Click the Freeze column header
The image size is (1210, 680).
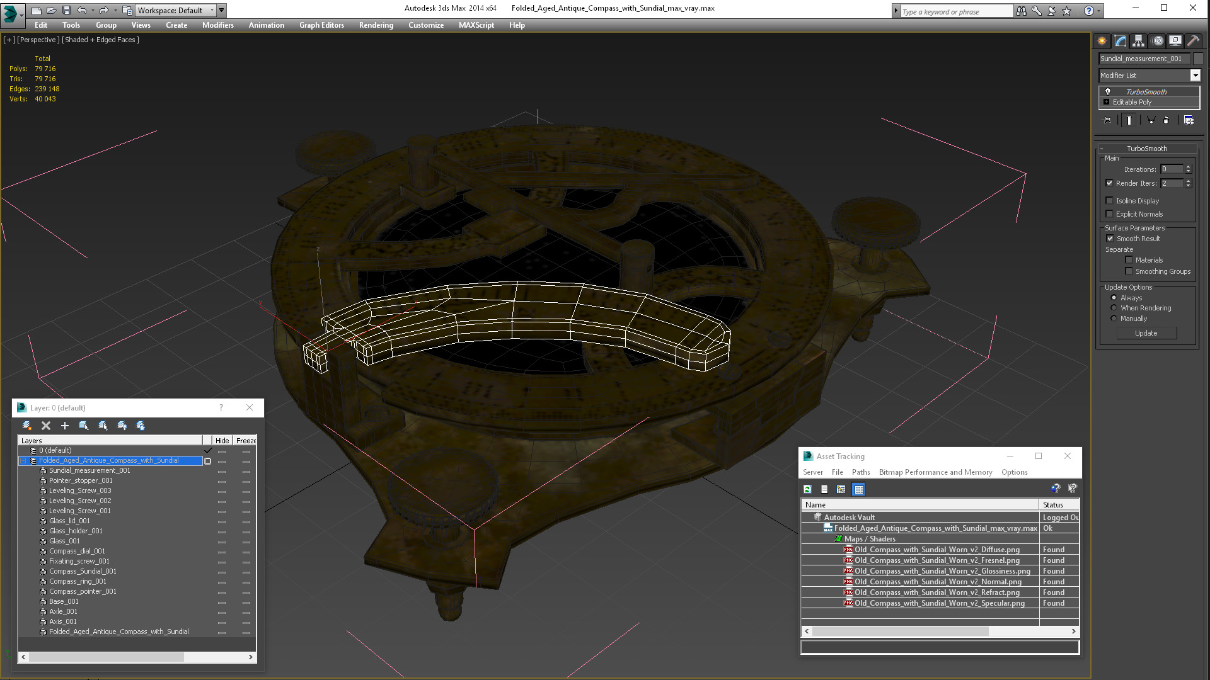pyautogui.click(x=246, y=441)
